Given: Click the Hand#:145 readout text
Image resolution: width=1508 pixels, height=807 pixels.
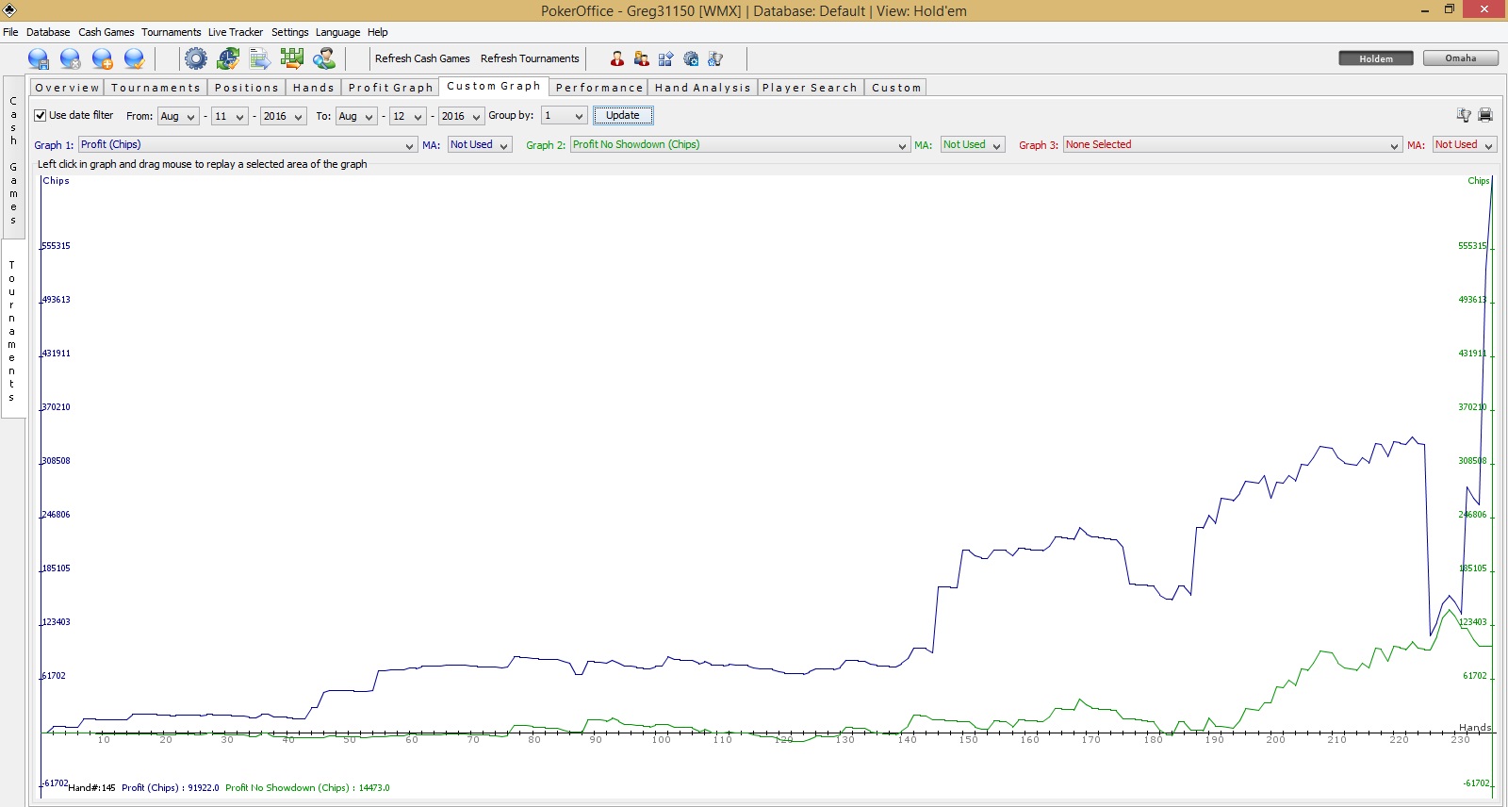Looking at the screenshot, I should pos(91,788).
